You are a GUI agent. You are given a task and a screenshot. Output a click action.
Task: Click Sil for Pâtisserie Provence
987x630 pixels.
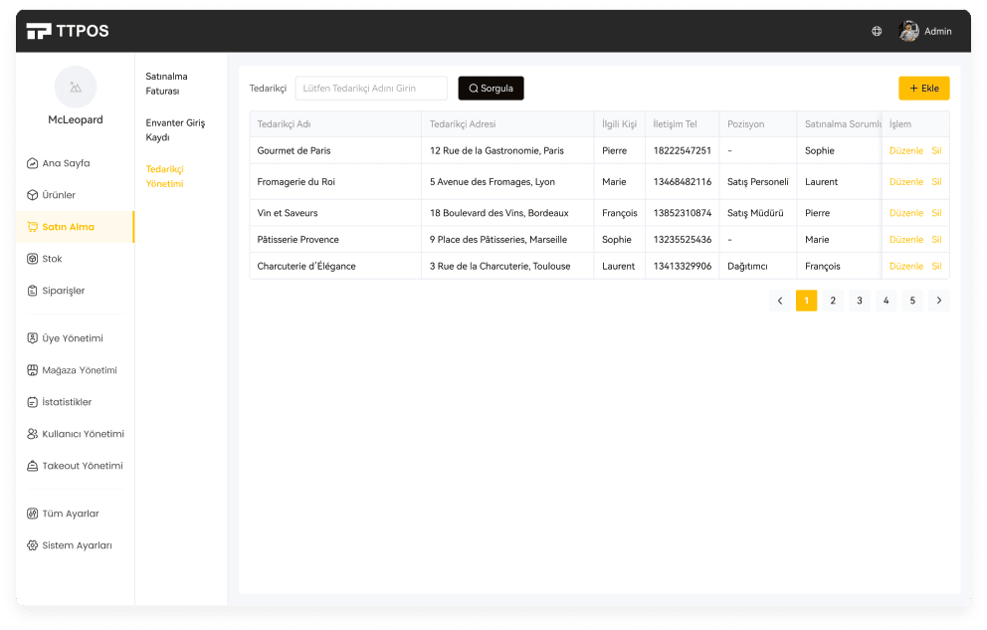coord(936,240)
